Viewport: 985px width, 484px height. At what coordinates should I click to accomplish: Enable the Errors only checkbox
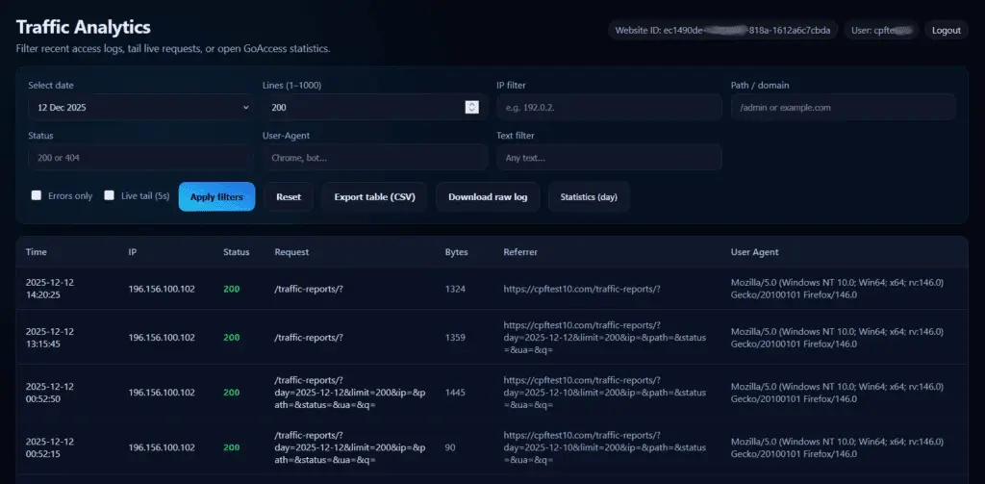[x=37, y=195]
